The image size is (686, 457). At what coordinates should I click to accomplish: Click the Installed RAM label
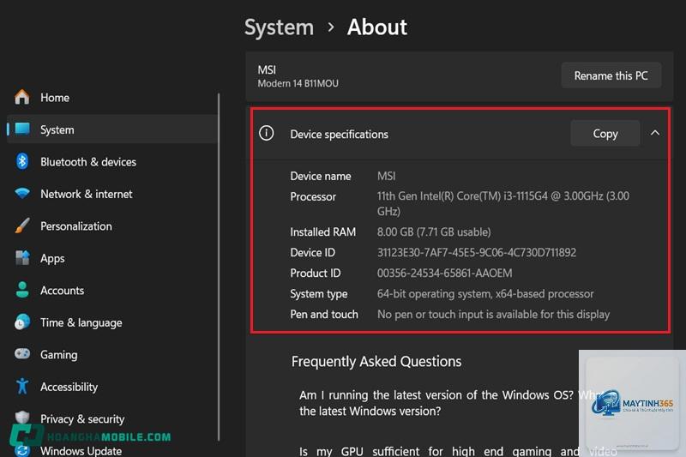pos(323,232)
